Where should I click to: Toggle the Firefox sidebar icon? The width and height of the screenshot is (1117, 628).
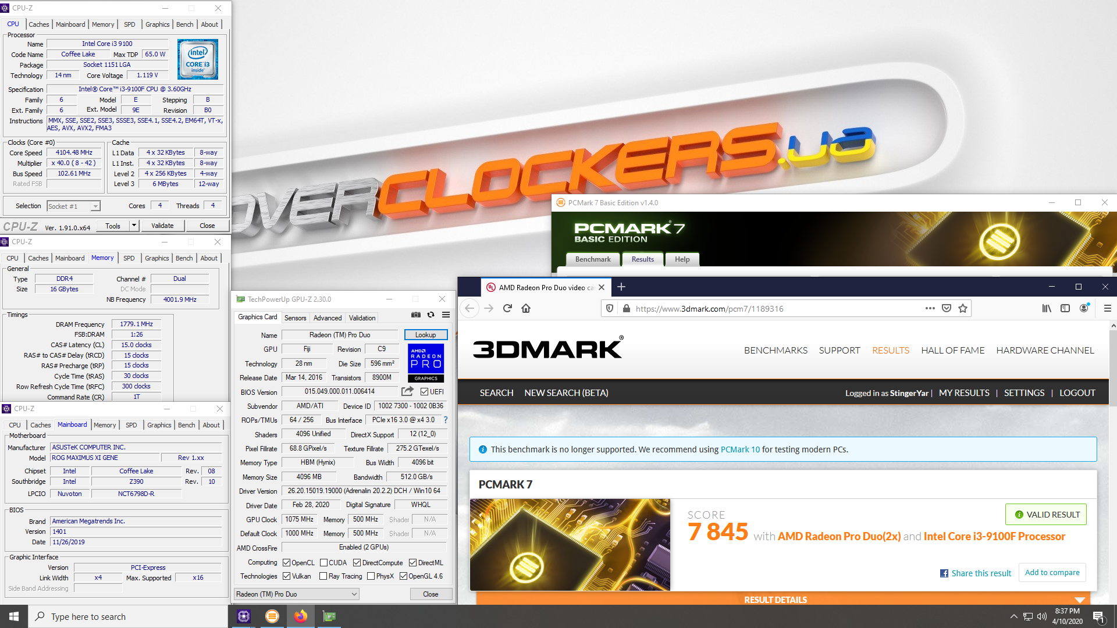tap(1065, 308)
